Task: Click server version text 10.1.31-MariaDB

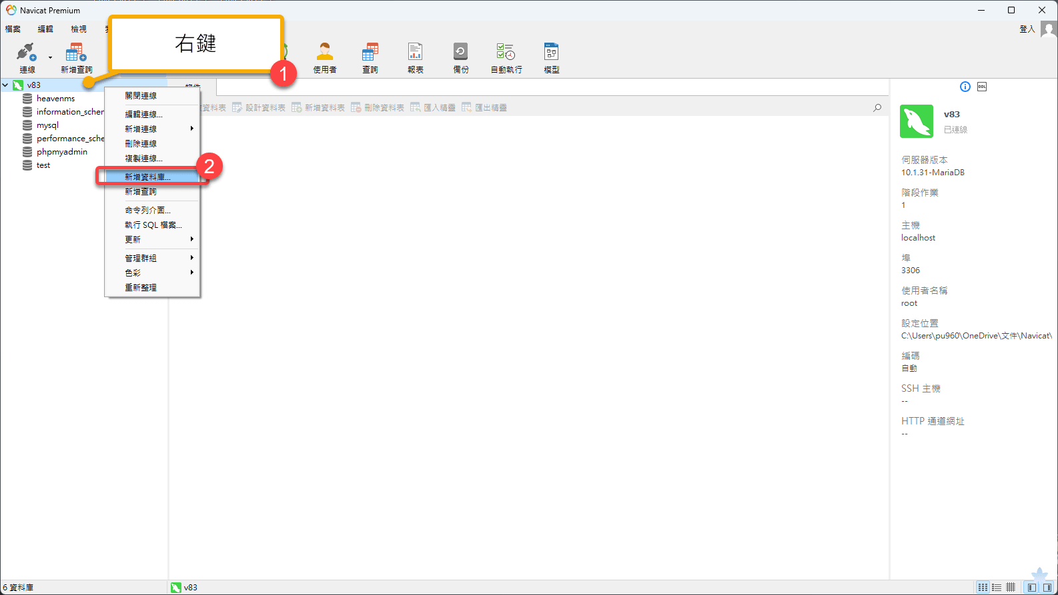Action: (x=933, y=173)
